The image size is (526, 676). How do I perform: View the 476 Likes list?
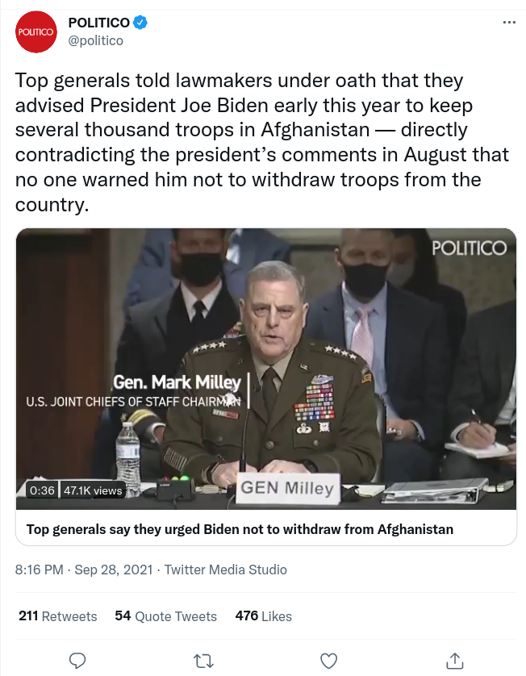(x=263, y=615)
